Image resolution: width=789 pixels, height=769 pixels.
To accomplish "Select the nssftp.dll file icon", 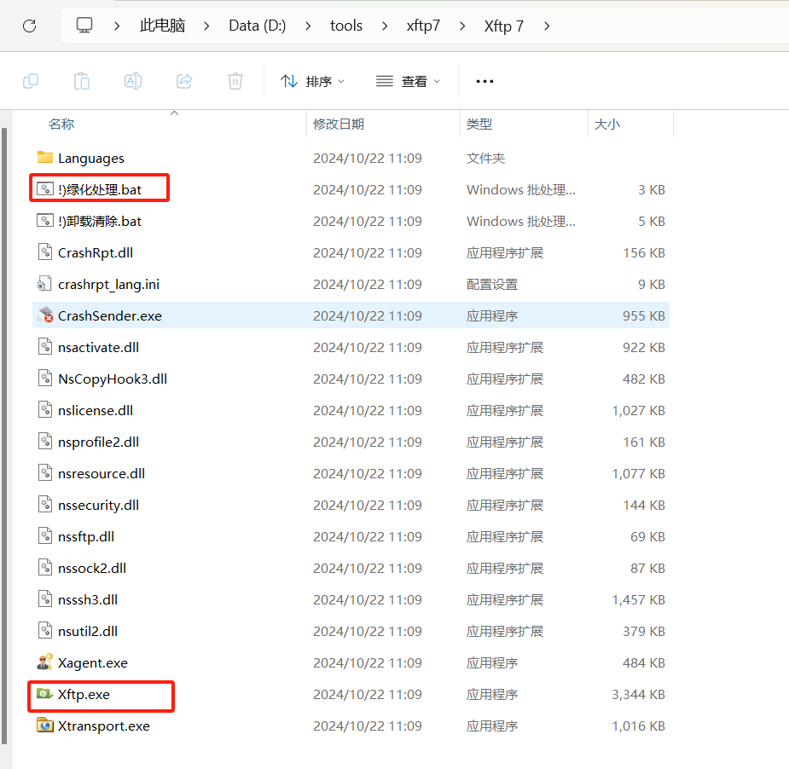I will (x=45, y=535).
